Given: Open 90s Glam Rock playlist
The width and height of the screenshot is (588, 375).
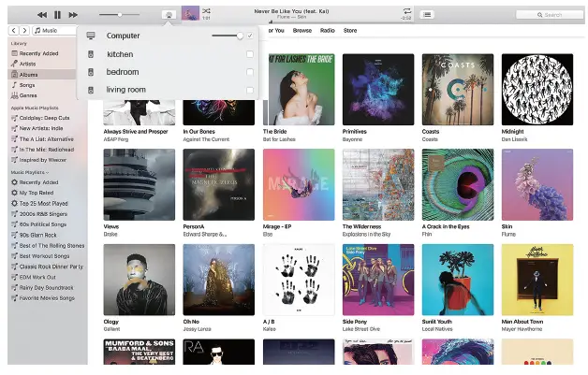Looking at the screenshot, I should [x=37, y=235].
